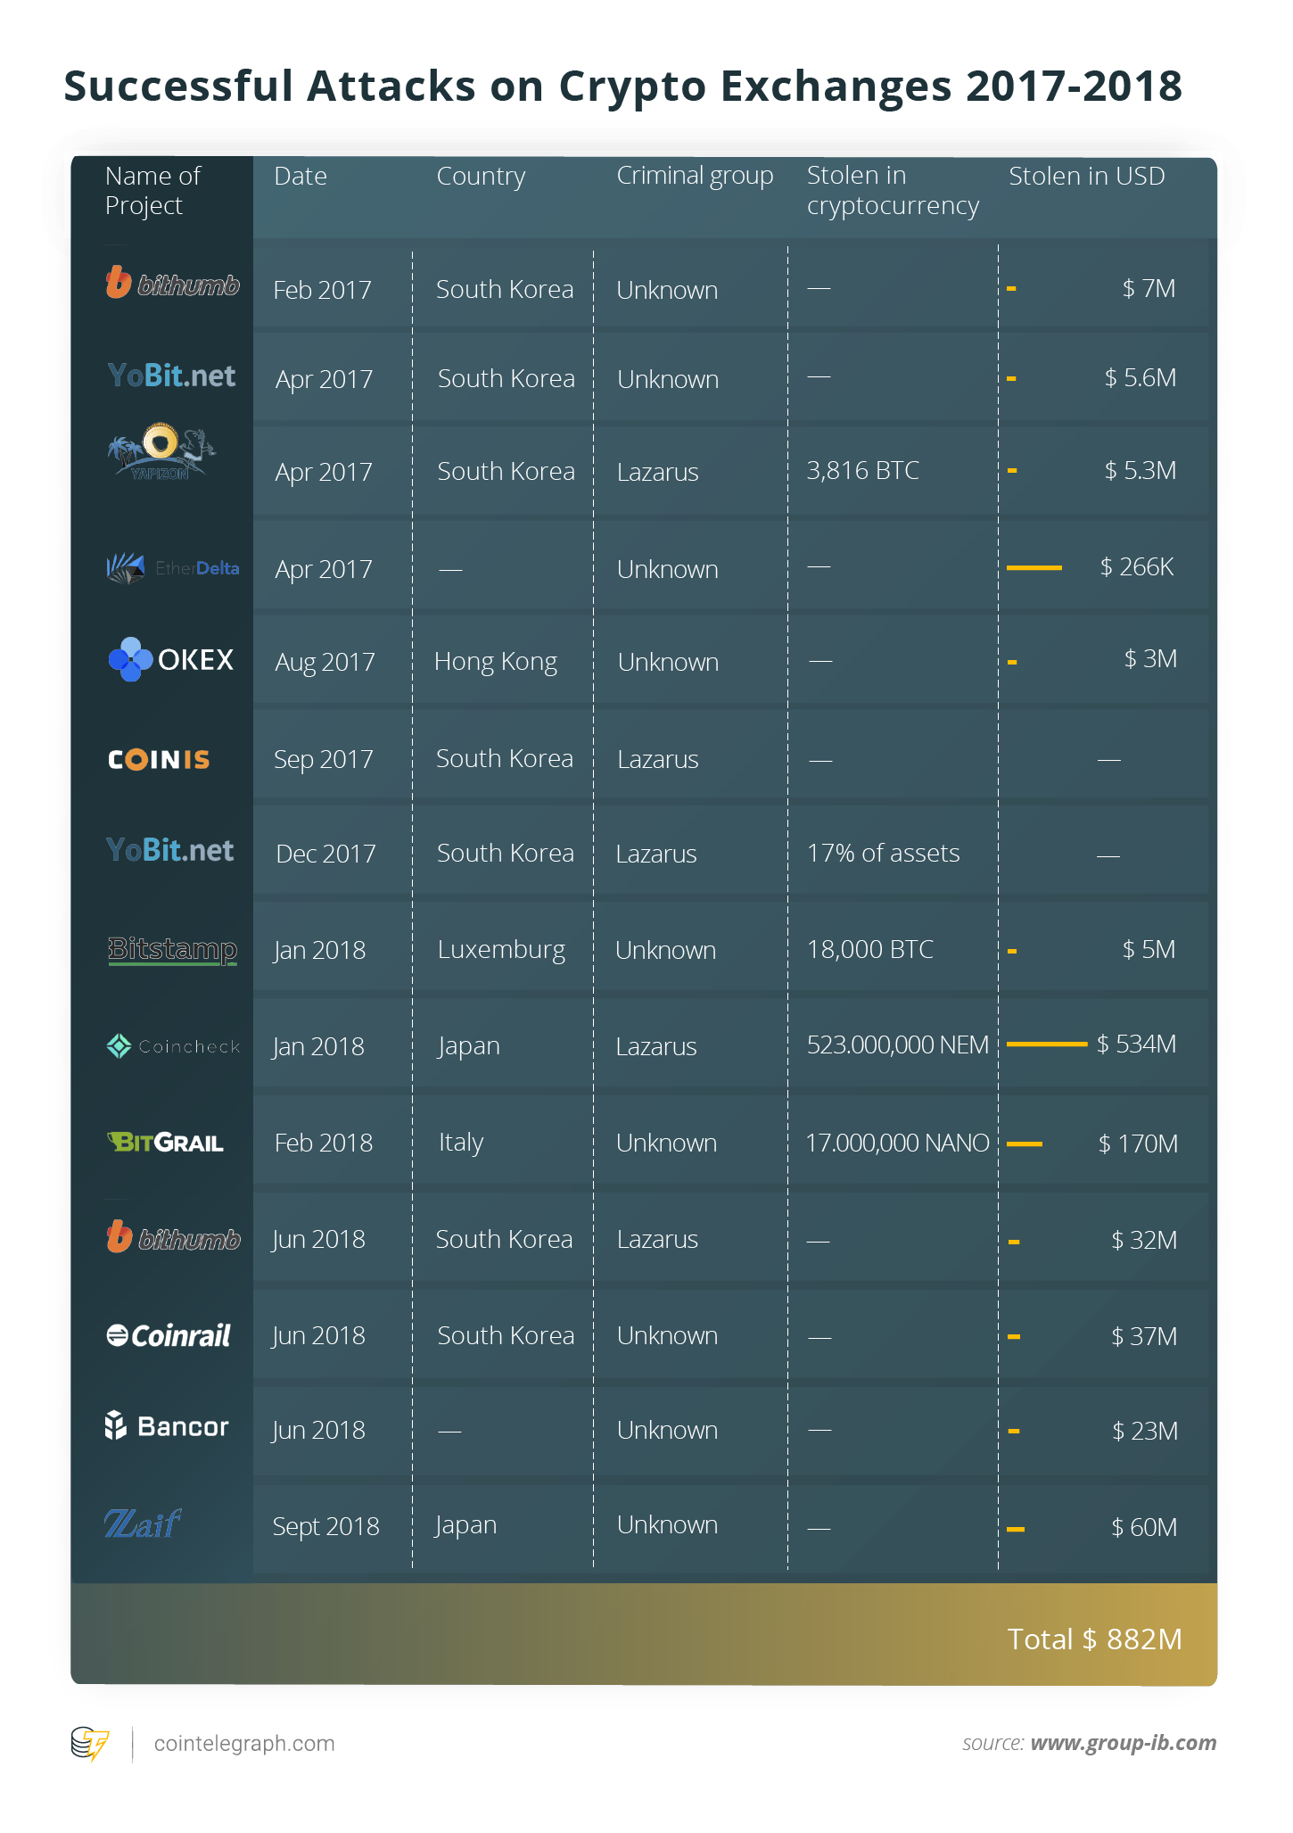Click the Yapizon logo with palm trees

pyautogui.click(x=161, y=453)
